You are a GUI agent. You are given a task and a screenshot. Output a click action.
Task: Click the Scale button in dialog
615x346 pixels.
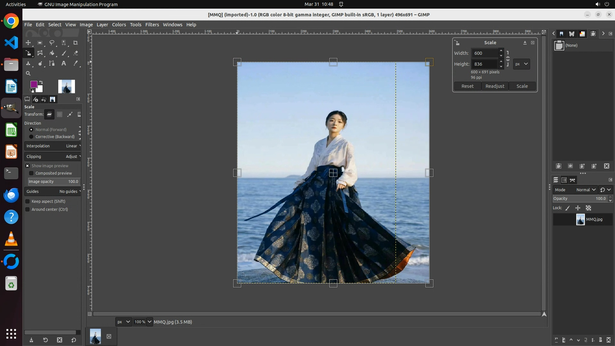(x=522, y=86)
